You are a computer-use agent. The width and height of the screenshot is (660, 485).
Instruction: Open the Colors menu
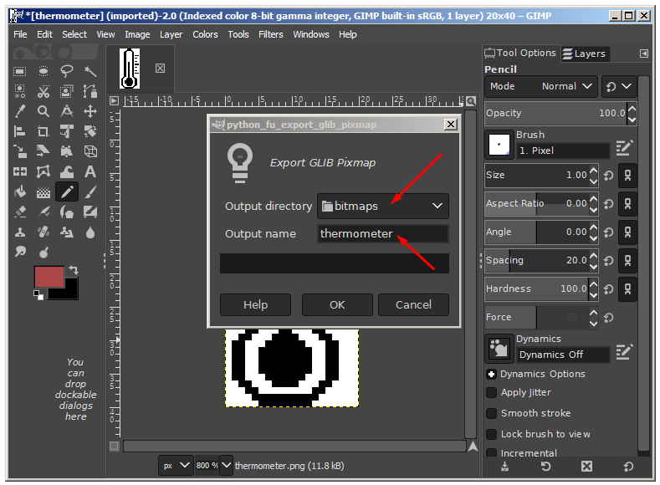[x=205, y=34]
